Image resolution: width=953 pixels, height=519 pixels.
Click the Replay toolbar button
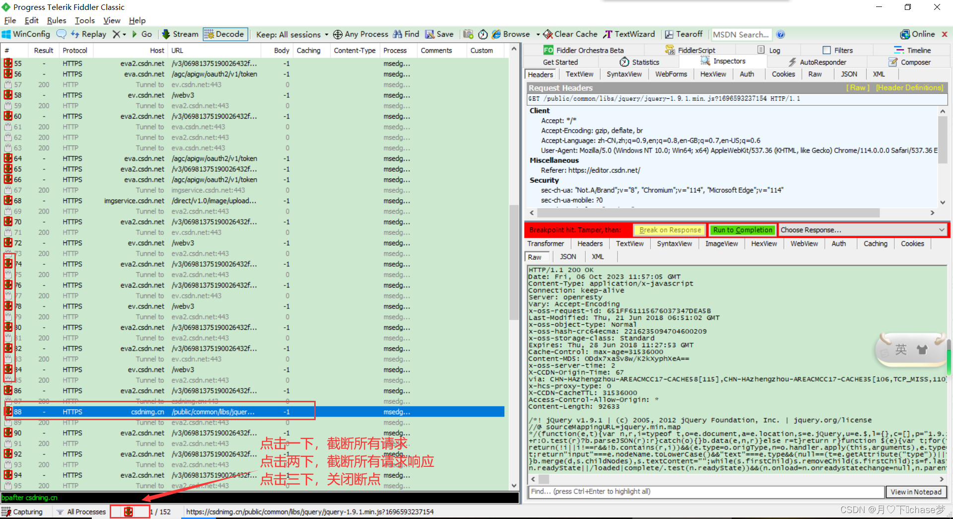tap(88, 34)
